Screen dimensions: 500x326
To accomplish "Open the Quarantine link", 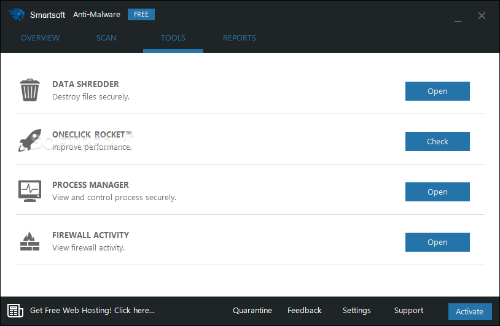I will point(252,311).
